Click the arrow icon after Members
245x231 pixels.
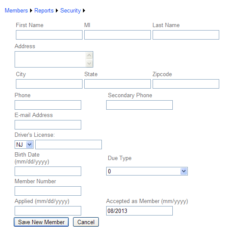[x=31, y=11]
